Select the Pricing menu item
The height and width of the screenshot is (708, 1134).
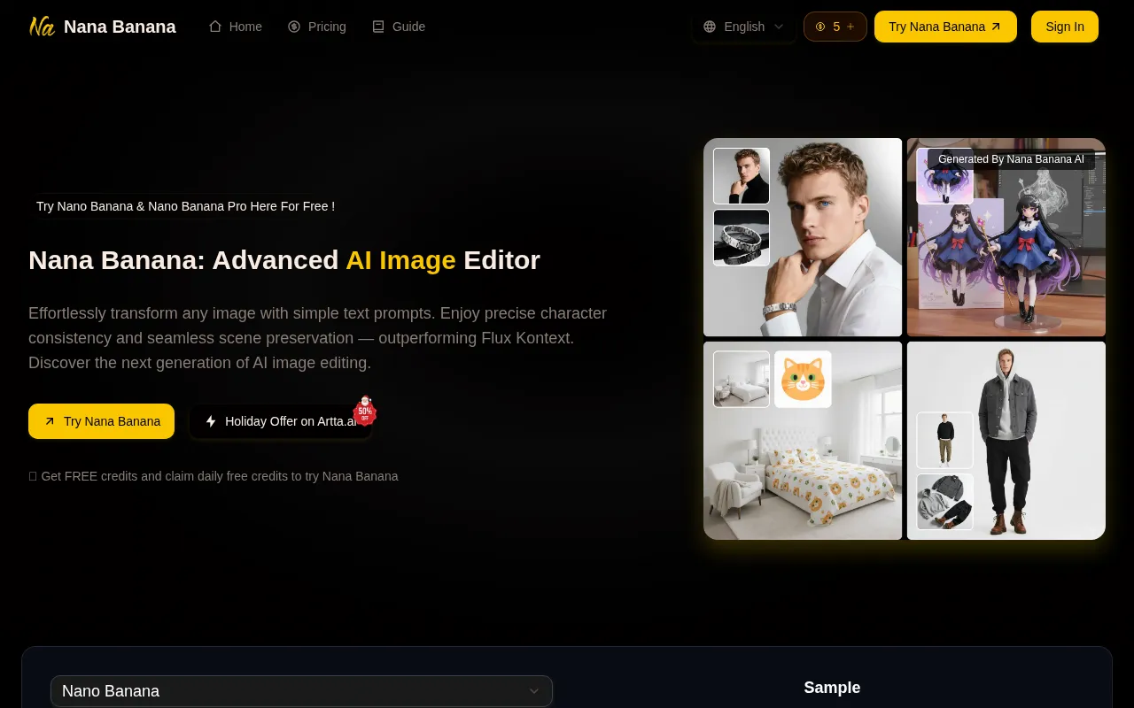327,27
